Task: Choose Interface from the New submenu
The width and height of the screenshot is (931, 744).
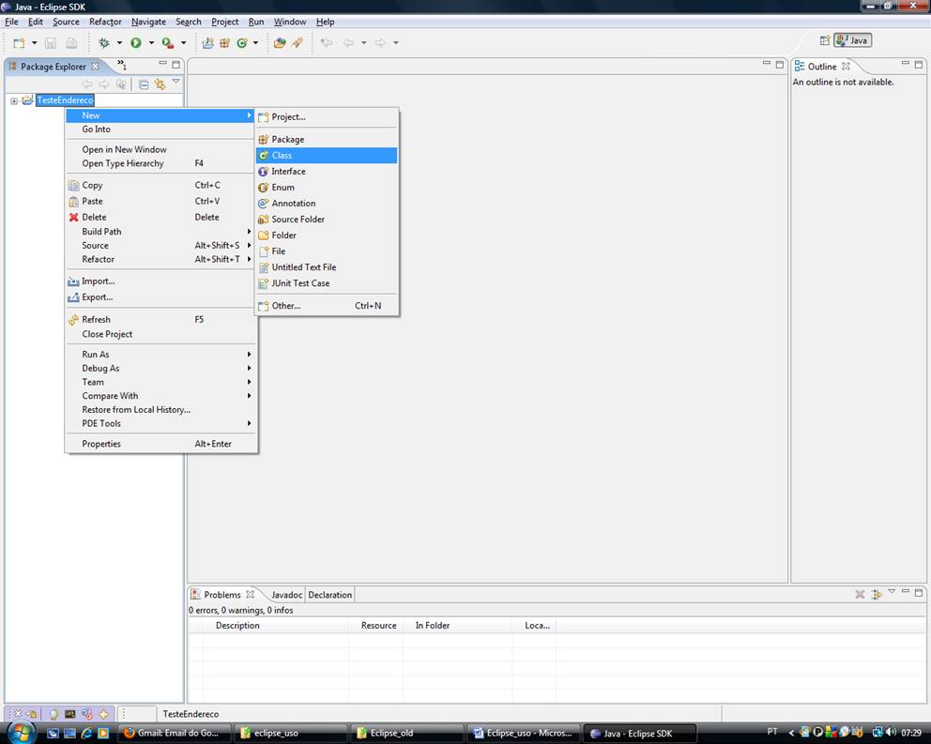Action: point(327,172)
